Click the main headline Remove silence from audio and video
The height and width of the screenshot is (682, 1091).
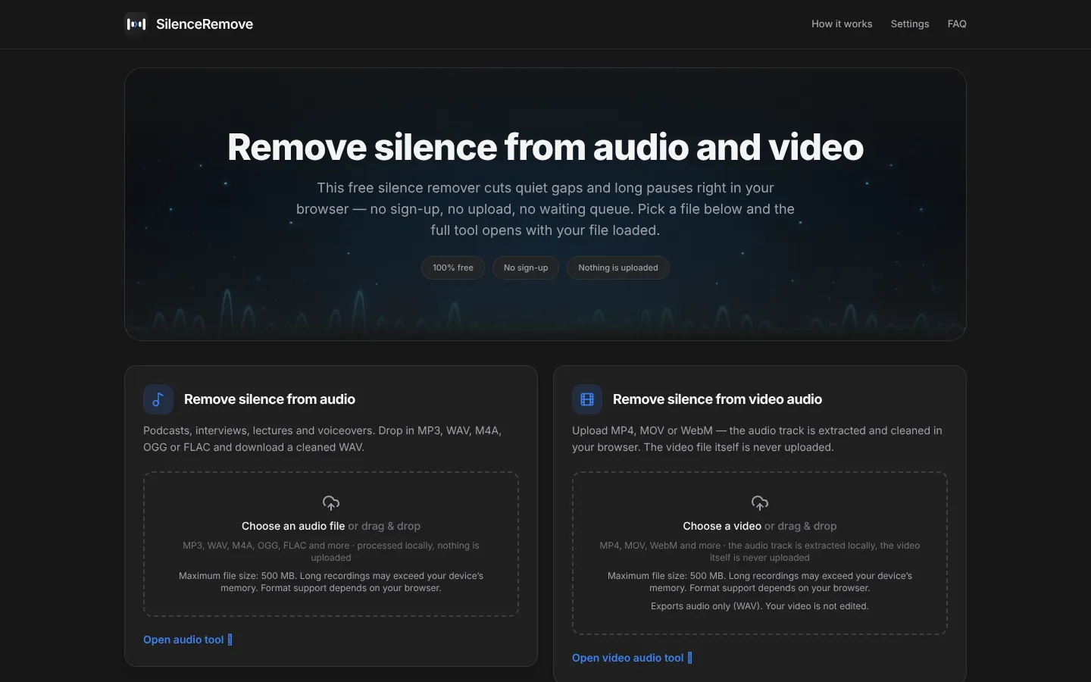(x=545, y=147)
